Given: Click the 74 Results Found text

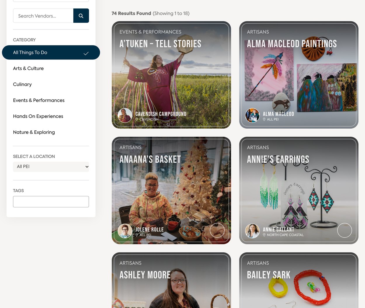Looking at the screenshot, I should pyautogui.click(x=131, y=13).
